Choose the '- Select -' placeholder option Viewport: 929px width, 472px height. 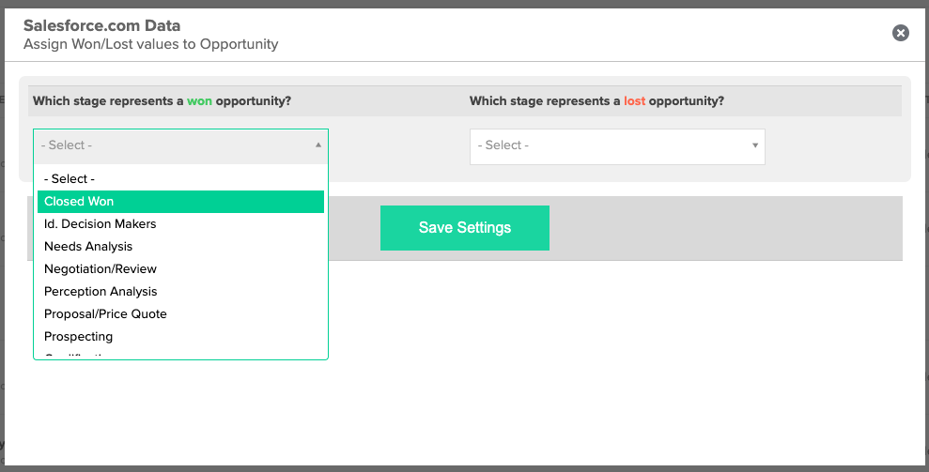pyautogui.click(x=180, y=179)
